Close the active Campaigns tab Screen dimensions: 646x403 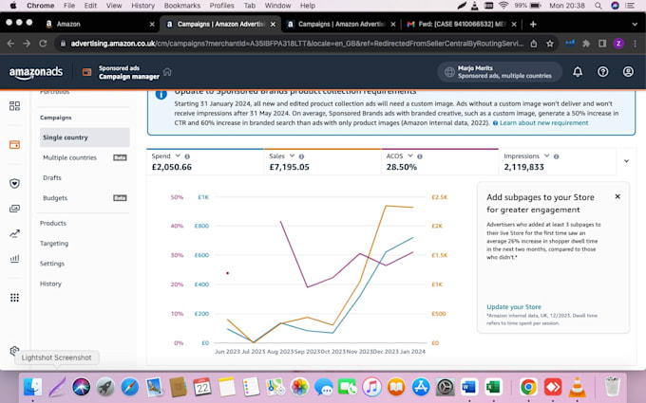(273, 25)
